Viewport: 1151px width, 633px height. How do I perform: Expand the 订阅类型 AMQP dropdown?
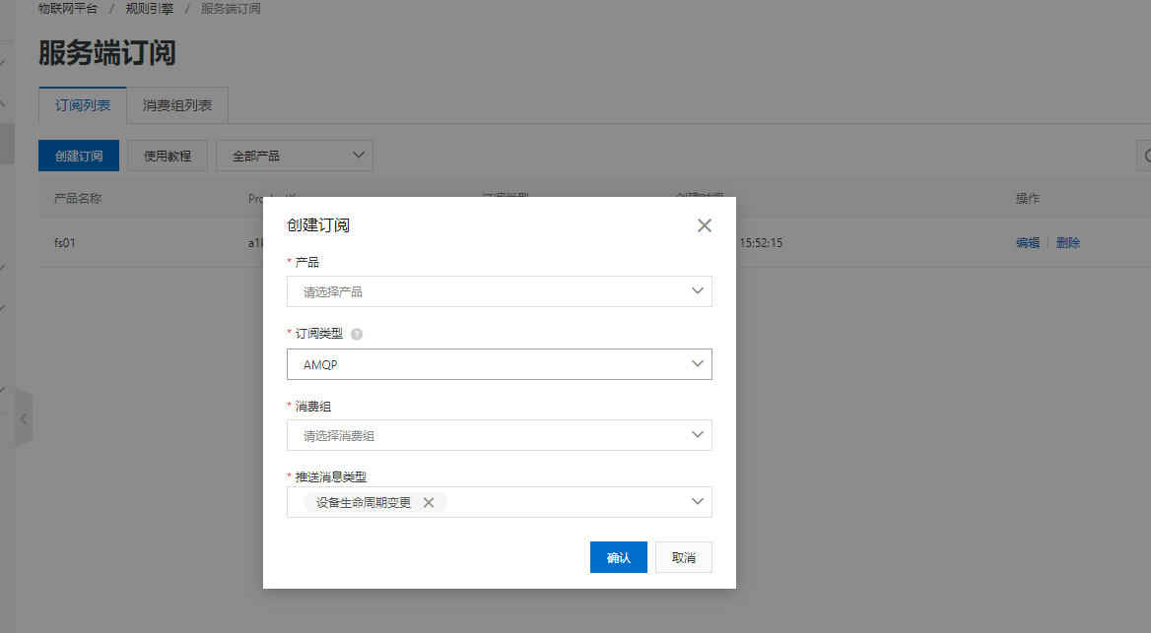(x=499, y=364)
